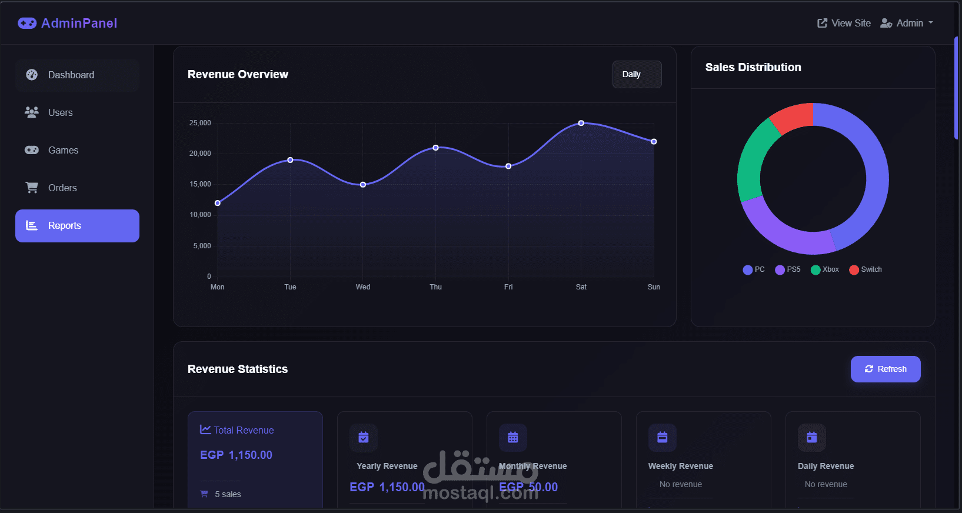Click the Total Revenue line chart icon
Viewport: 962px width, 513px height.
pos(205,429)
